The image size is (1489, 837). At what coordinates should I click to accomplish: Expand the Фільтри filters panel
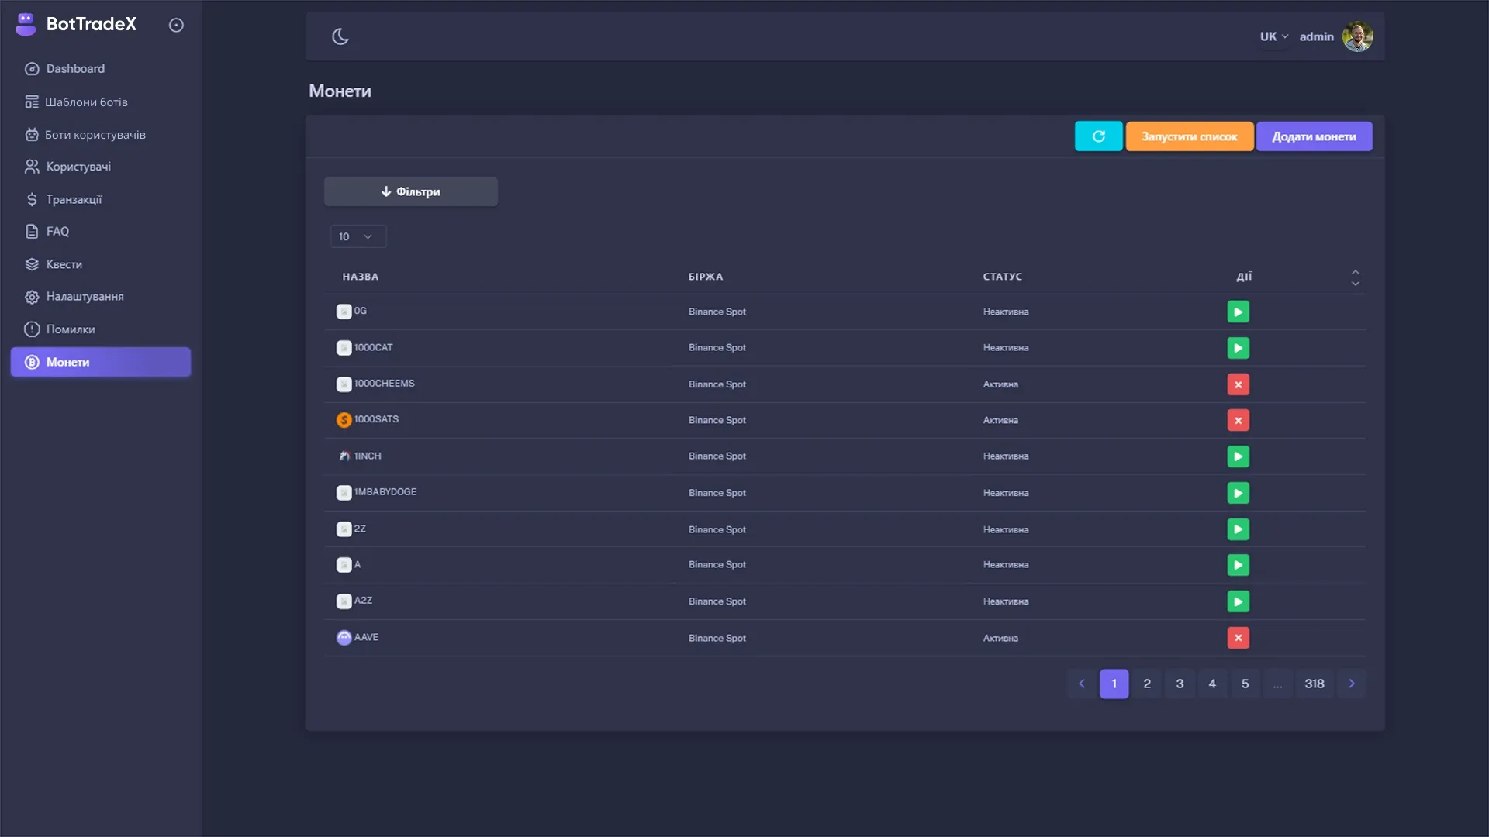click(410, 191)
